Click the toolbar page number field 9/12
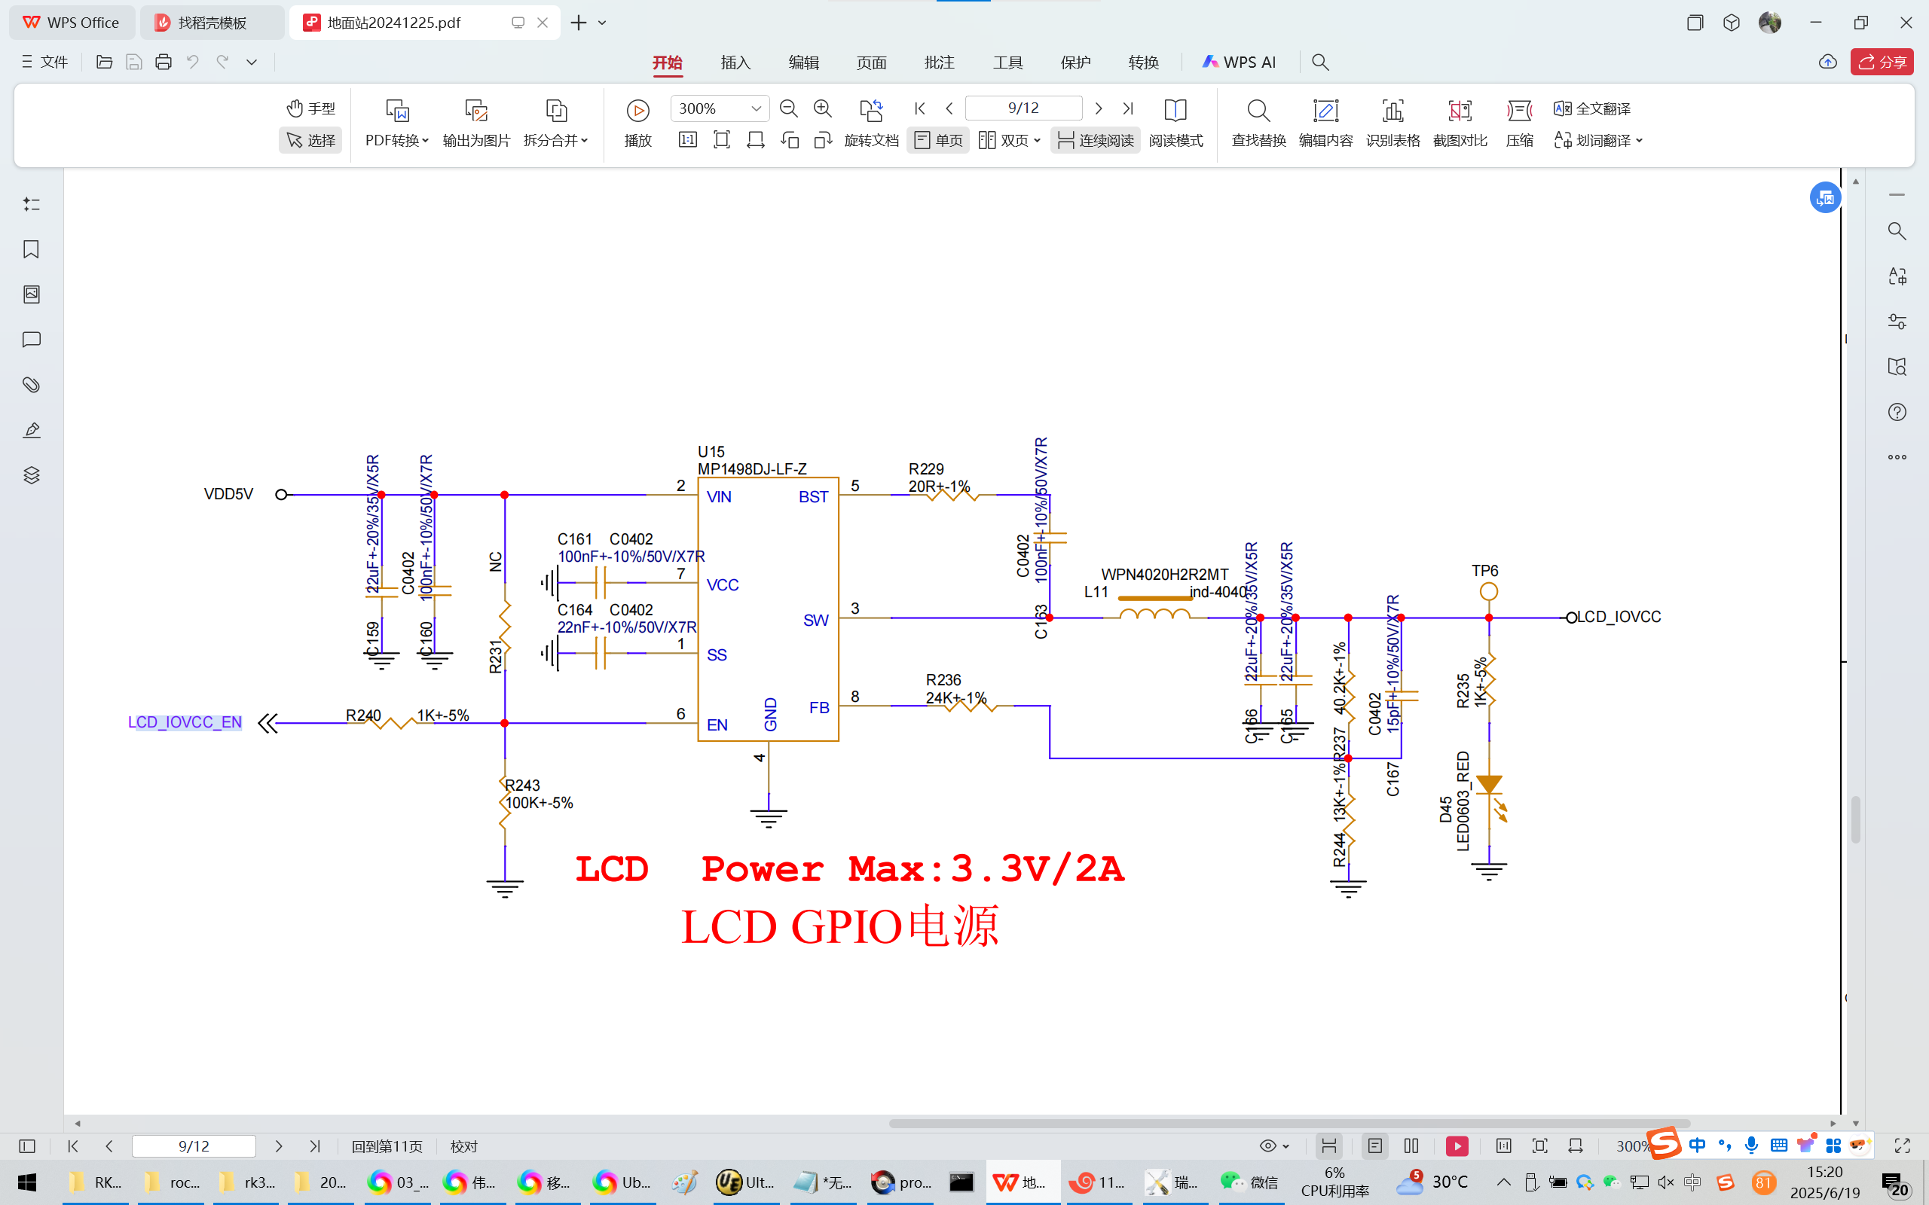 point(1023,108)
